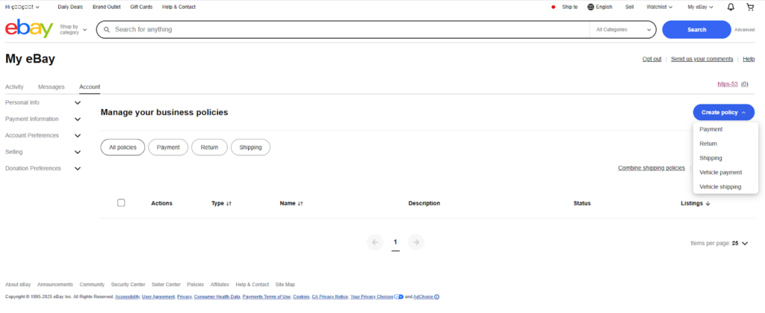Open Send us your comments link
Screen dimensions: 765x313
[x=702, y=59]
